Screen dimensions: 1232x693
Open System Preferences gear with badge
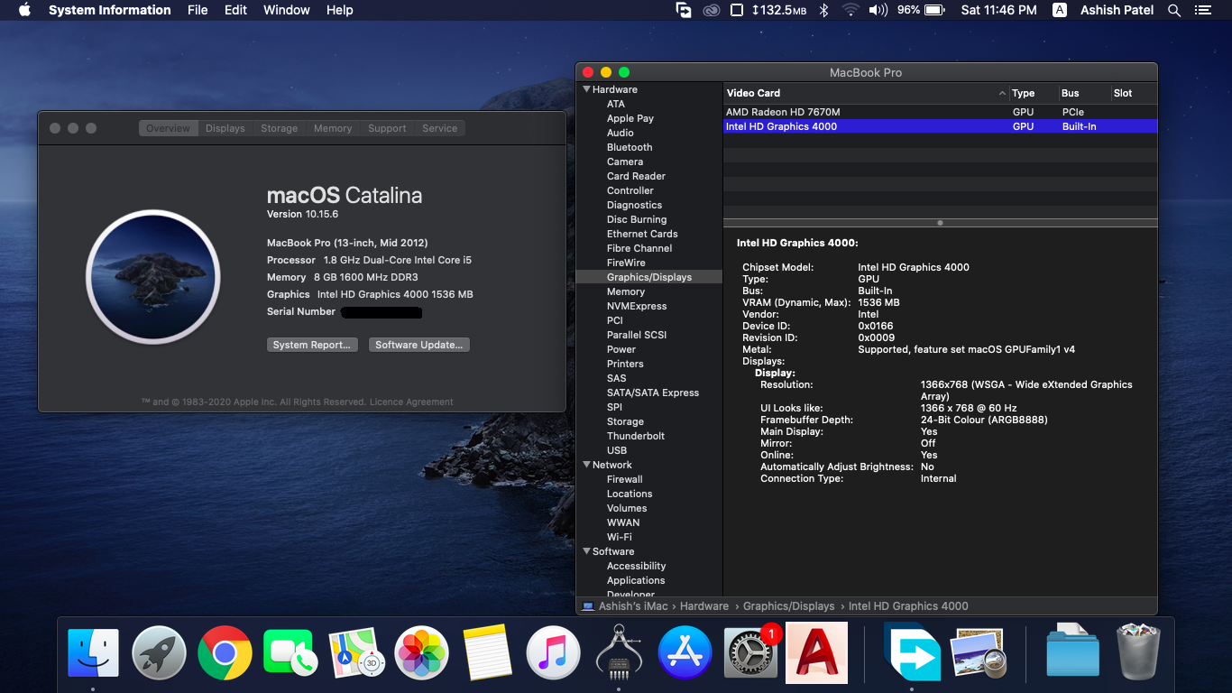[x=750, y=652]
